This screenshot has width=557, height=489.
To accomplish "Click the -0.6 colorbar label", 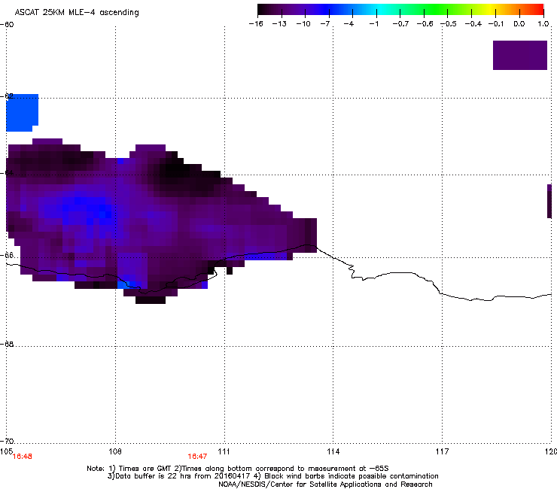I will [x=425, y=24].
